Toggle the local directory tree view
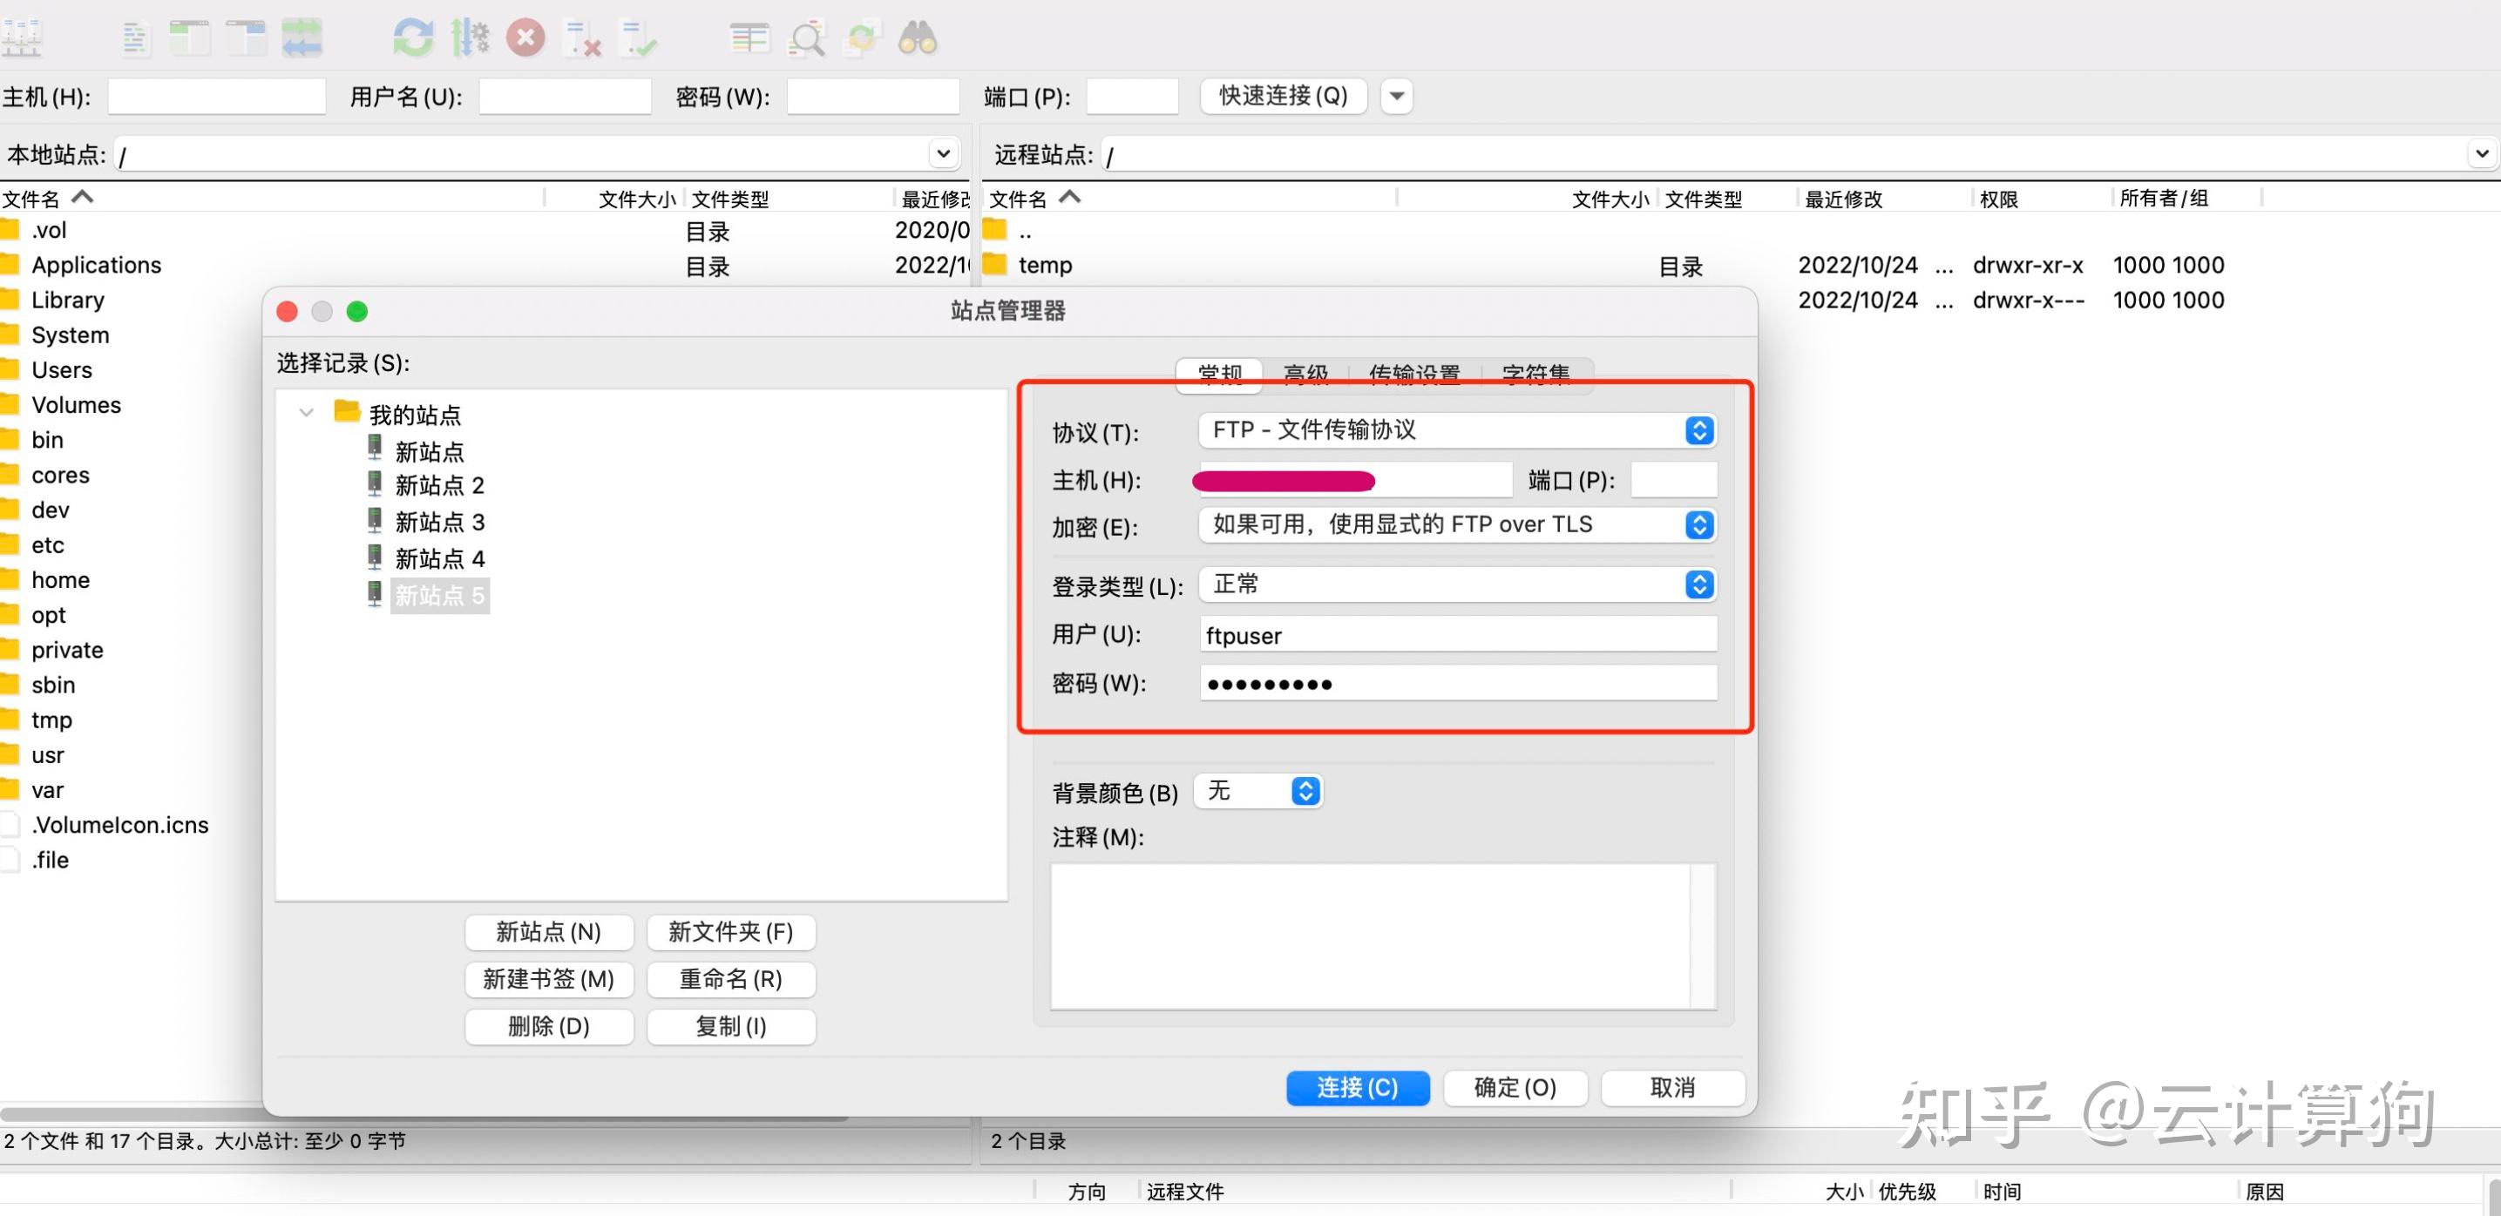 [191, 37]
